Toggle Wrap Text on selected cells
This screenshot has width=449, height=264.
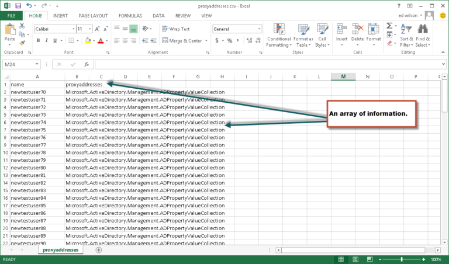(175, 29)
